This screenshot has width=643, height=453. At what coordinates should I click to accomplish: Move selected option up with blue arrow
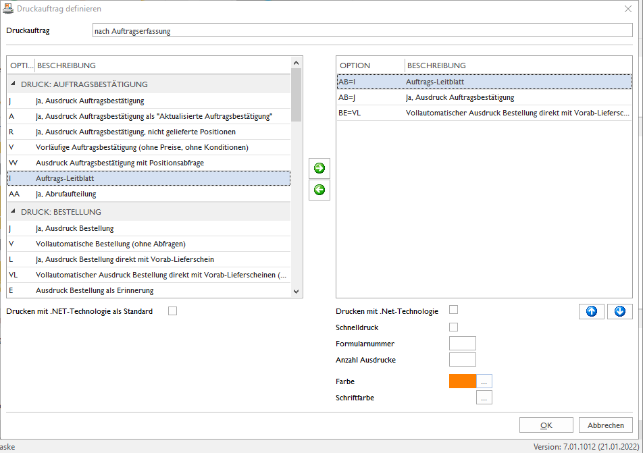click(x=592, y=312)
